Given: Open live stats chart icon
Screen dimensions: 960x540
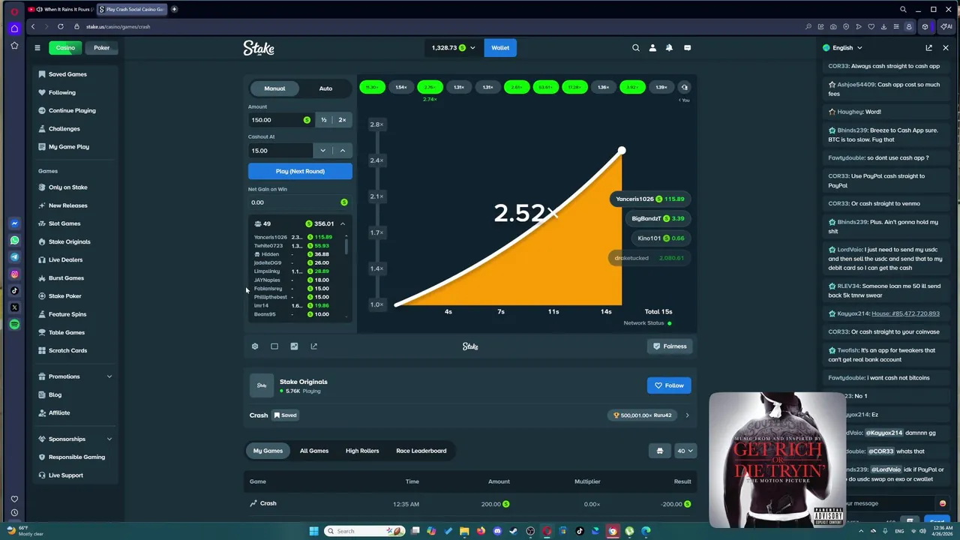Looking at the screenshot, I should pyautogui.click(x=294, y=346).
